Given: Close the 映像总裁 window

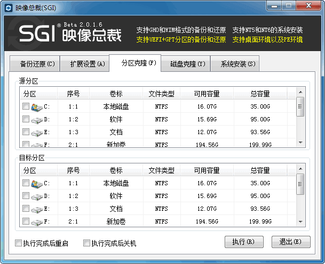Looking at the screenshot, I should pyautogui.click(x=309, y=5).
